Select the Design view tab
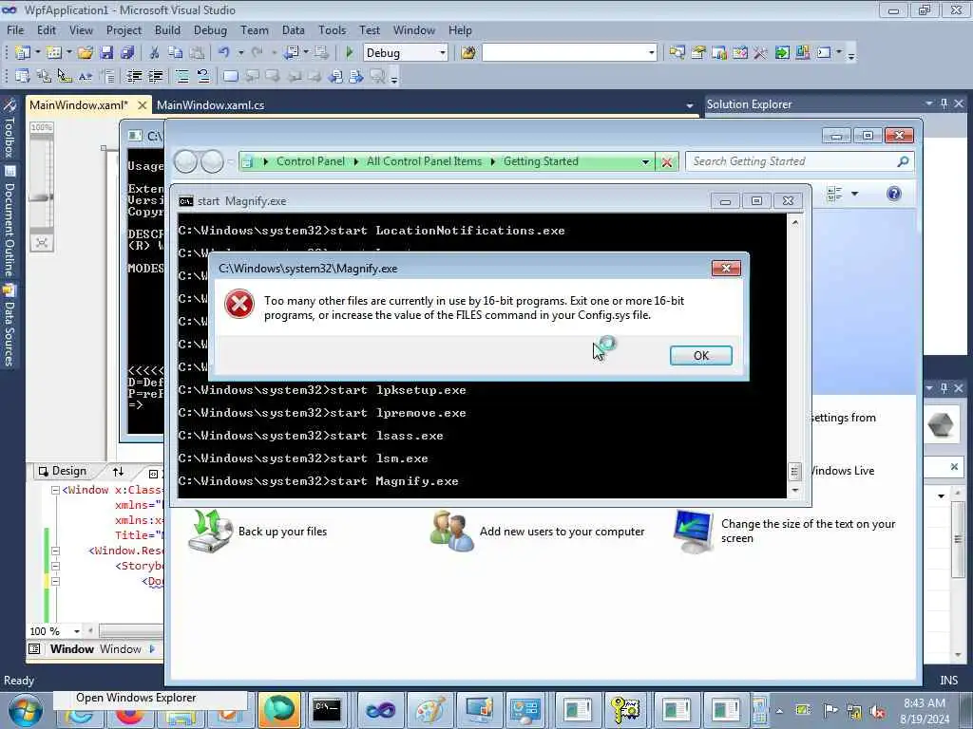 click(x=63, y=471)
